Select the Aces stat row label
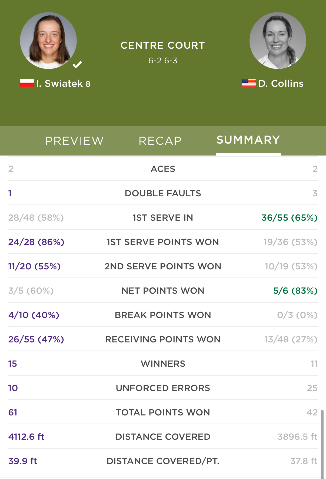 coord(163,169)
